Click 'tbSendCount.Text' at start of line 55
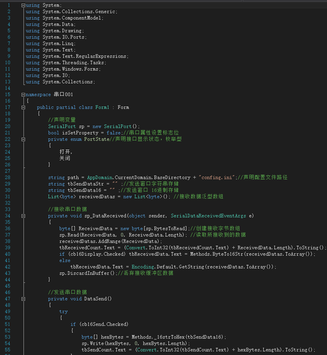Screen dimensions: 327x355 click(x=104, y=350)
